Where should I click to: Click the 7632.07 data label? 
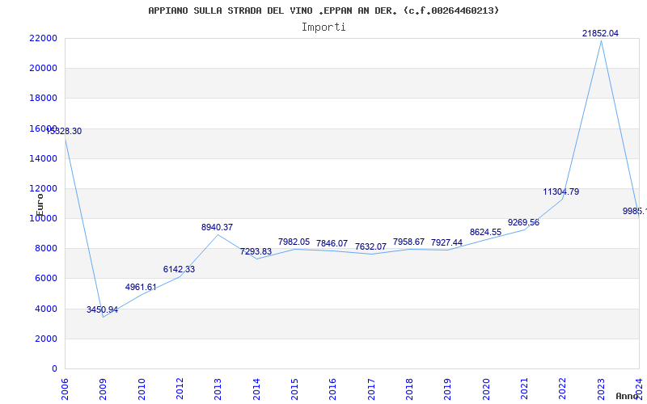click(x=370, y=246)
